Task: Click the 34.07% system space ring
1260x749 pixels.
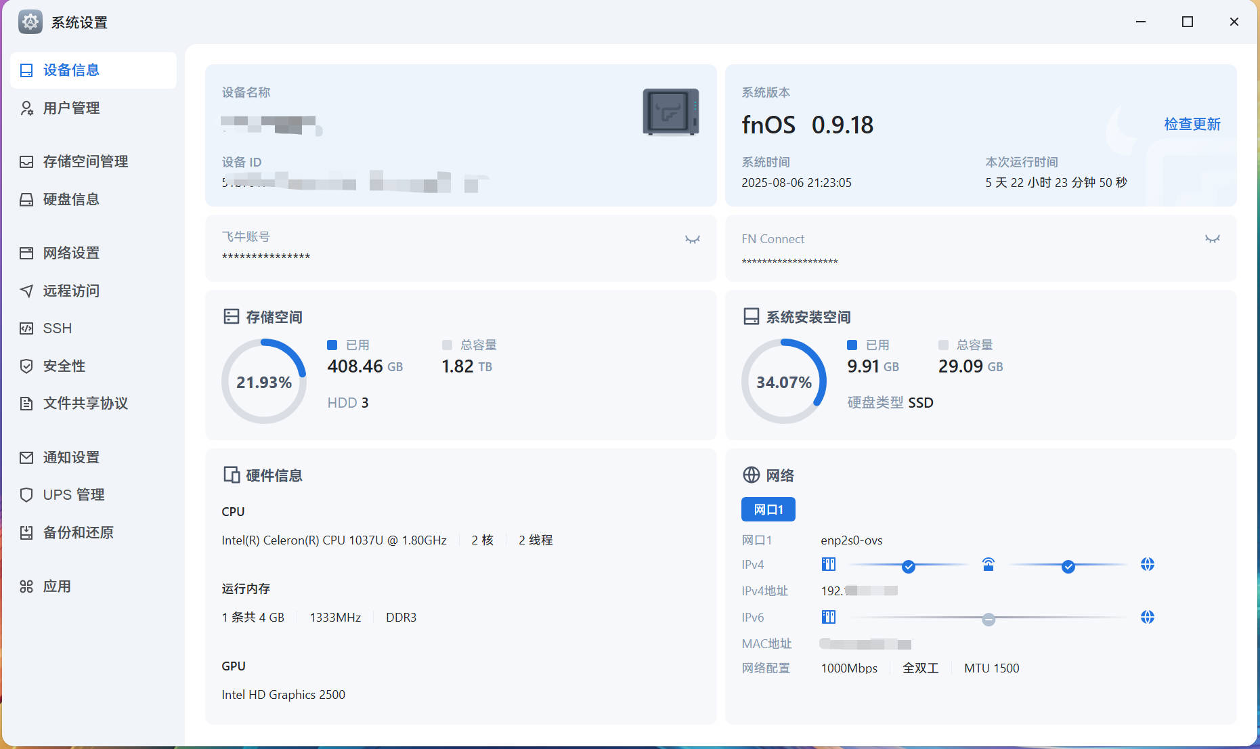Action: click(783, 382)
